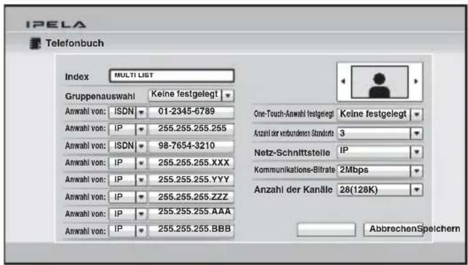
Task: Open type dropdown for the 255.255.255.BBB row
Action: 128,231
